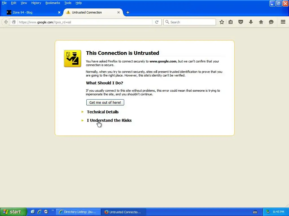Open the Edit menu

tap(14, 3)
